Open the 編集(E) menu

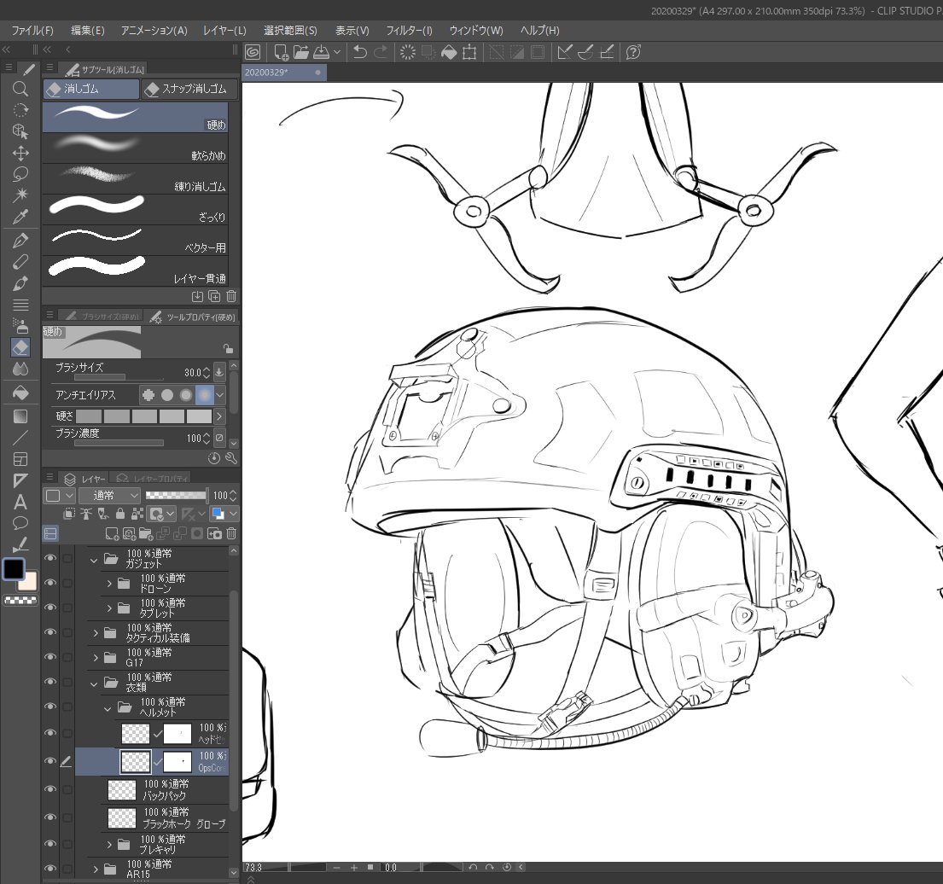pos(88,30)
